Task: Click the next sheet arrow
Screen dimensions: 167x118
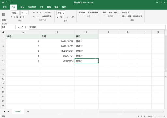Action: [x=8, y=111]
